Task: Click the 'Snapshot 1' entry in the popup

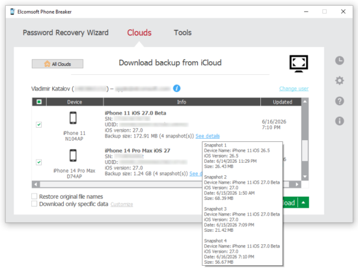Action: click(x=215, y=145)
